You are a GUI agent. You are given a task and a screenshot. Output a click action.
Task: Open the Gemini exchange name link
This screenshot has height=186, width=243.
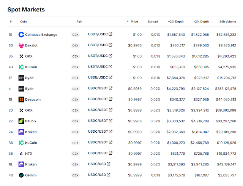[31, 175]
